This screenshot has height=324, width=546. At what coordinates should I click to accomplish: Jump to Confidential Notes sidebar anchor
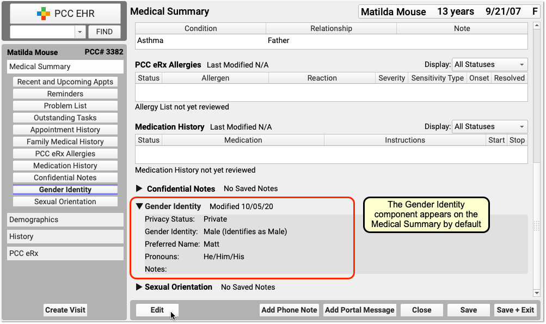click(65, 178)
